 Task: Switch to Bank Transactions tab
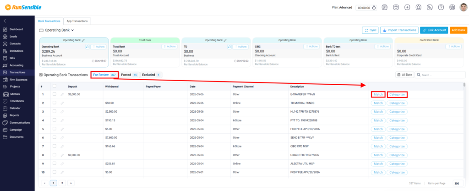pyautogui.click(x=49, y=21)
